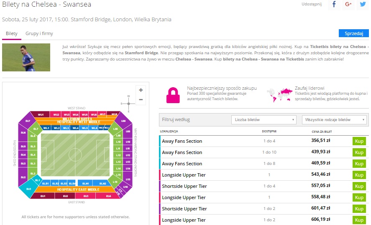Screen dimensions: 371x225
Task: Buy the 356,51 zł Away Fans ticket
Action: (359, 141)
